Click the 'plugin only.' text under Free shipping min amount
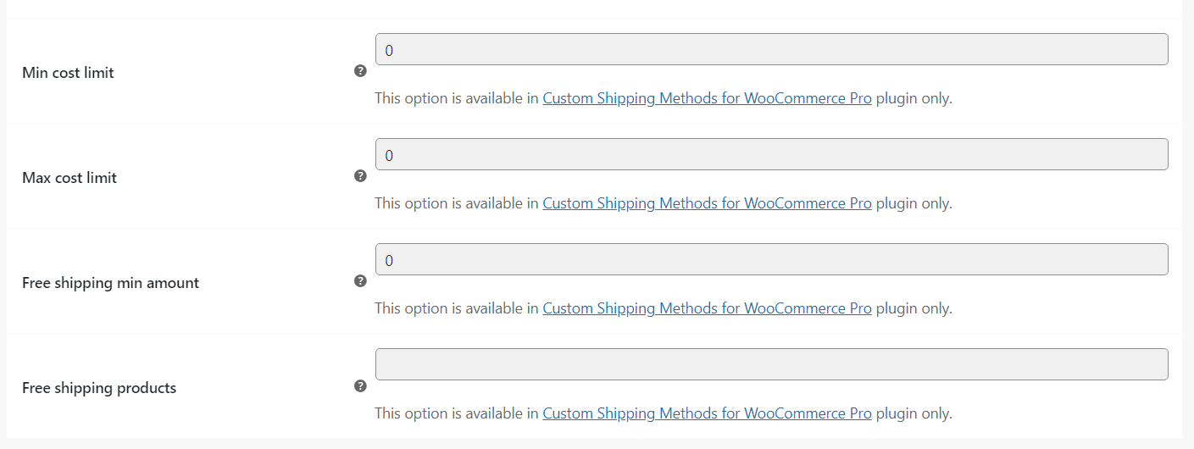 point(914,308)
